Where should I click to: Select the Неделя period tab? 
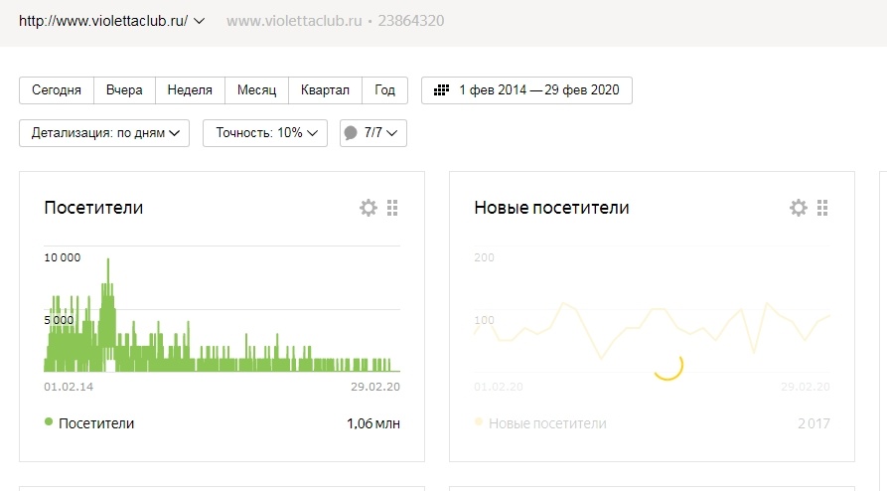coord(190,90)
